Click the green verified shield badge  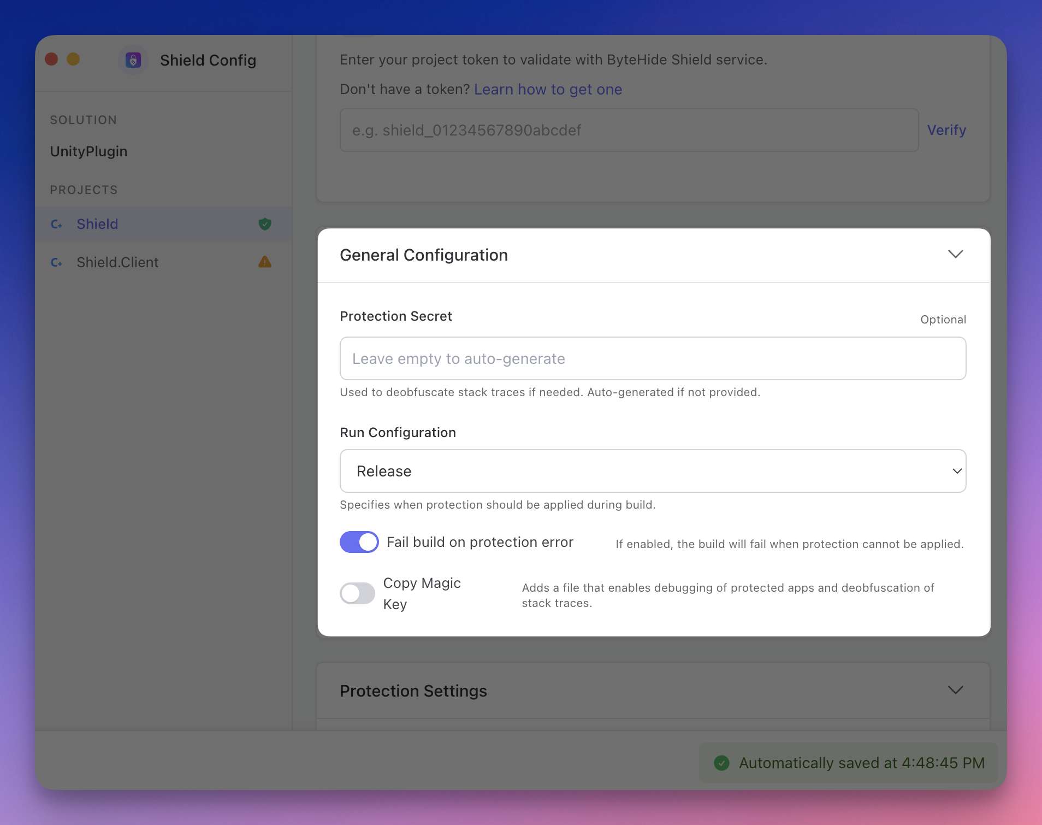265,224
